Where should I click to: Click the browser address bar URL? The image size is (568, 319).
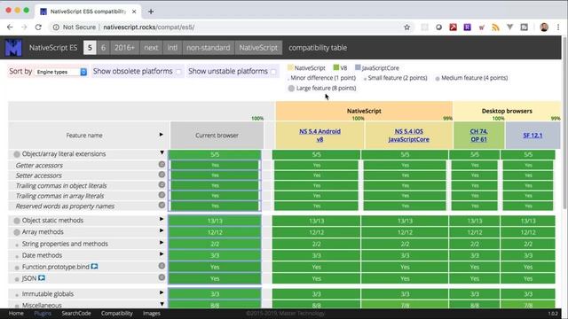pyautogui.click(x=148, y=27)
